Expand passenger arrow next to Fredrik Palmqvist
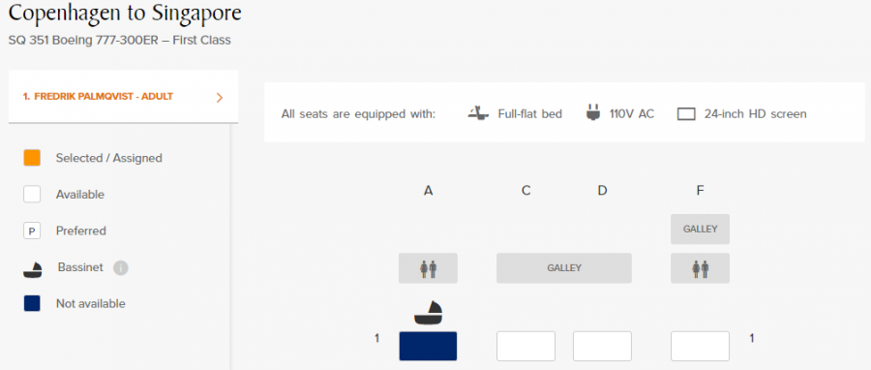The image size is (871, 370). click(220, 98)
